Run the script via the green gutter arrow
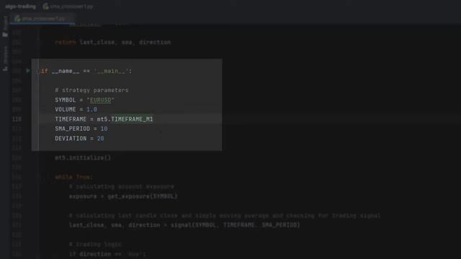The image size is (461, 259). [x=28, y=71]
